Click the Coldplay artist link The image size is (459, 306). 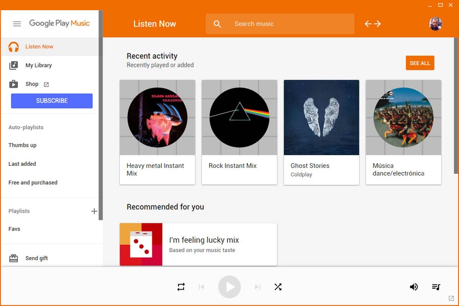click(x=301, y=174)
